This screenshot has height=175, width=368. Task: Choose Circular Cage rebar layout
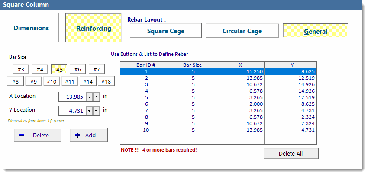click(x=242, y=31)
